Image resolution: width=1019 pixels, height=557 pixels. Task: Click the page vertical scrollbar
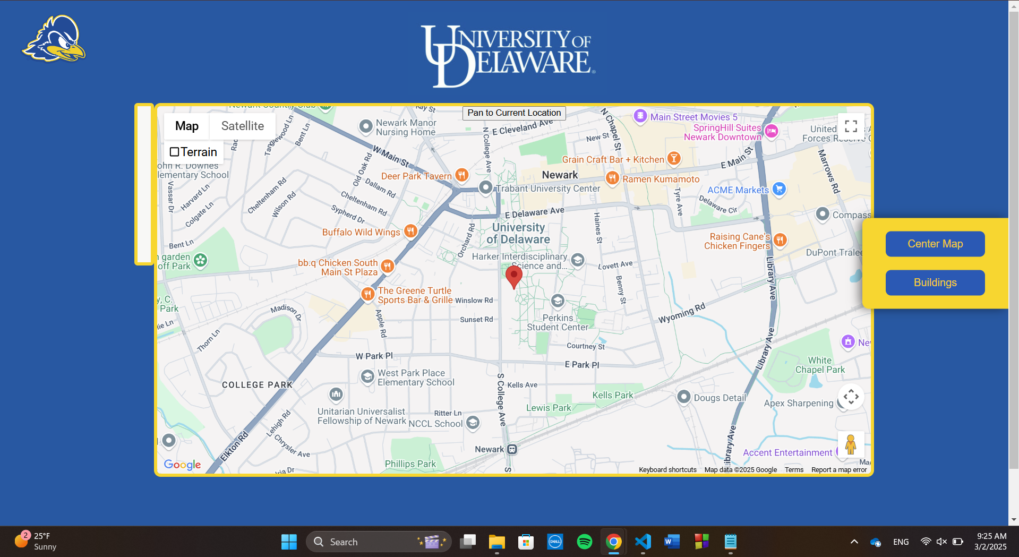pyautogui.click(x=1014, y=239)
